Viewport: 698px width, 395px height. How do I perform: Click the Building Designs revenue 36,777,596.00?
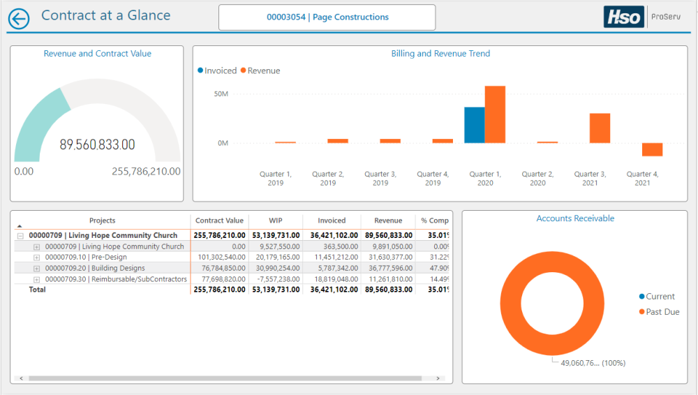pos(390,268)
